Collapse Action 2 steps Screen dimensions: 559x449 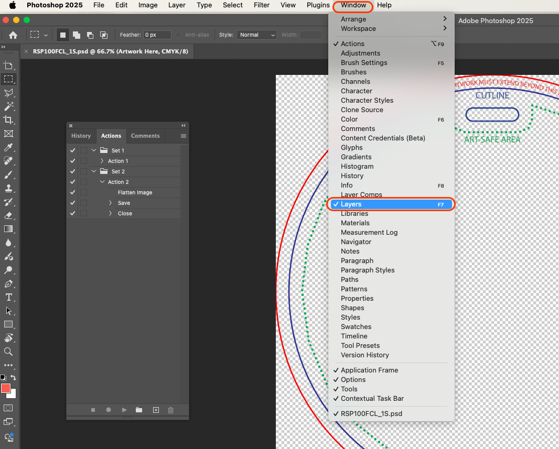pos(102,182)
